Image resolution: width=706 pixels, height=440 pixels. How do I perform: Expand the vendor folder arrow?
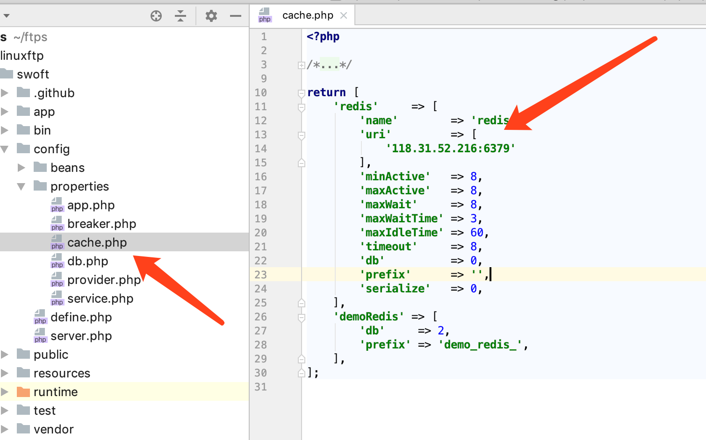5,429
